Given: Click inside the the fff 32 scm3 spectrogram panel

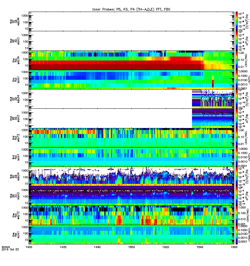Looking at the screenshot, I should pos(131,196).
